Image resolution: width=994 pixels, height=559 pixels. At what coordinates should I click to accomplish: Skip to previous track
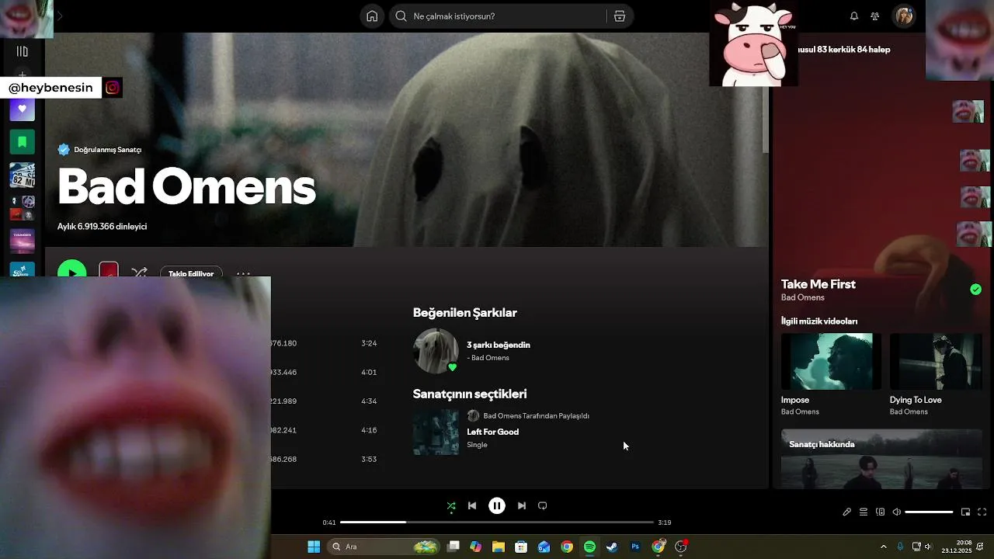click(x=472, y=505)
